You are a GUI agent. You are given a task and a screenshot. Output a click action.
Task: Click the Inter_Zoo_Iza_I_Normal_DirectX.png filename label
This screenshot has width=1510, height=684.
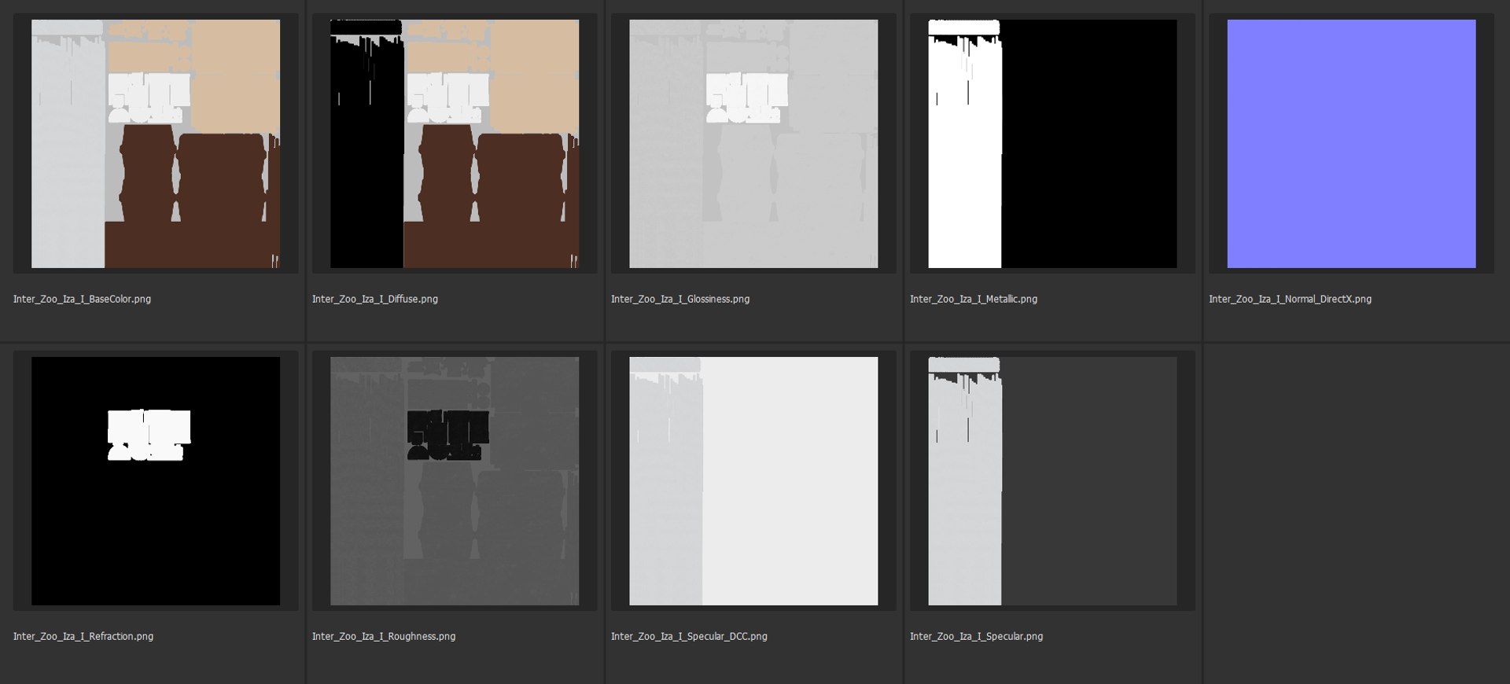click(1290, 300)
